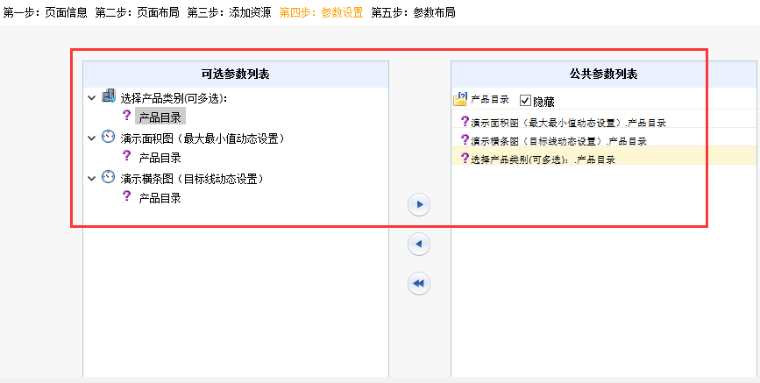Screen dimensions: 760x383
Task: Select 选择产品类别(可多选):.产品目录 highlighted entry
Action: pyautogui.click(x=603, y=156)
